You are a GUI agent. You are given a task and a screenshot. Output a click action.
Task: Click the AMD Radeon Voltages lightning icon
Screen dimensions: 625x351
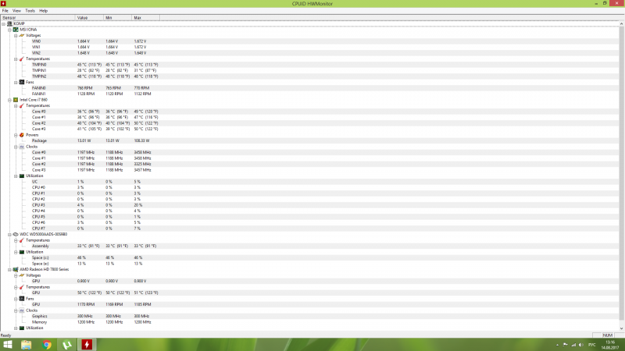click(22, 275)
